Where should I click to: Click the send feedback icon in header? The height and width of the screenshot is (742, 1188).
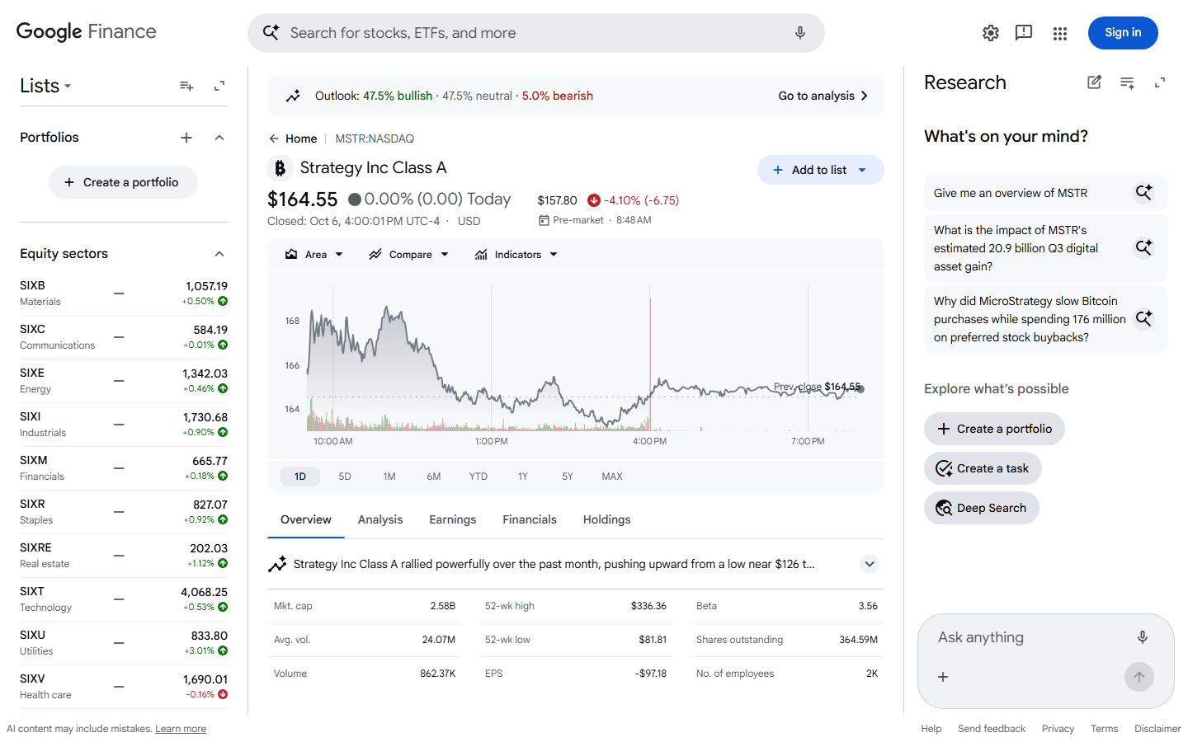pyautogui.click(x=1024, y=33)
